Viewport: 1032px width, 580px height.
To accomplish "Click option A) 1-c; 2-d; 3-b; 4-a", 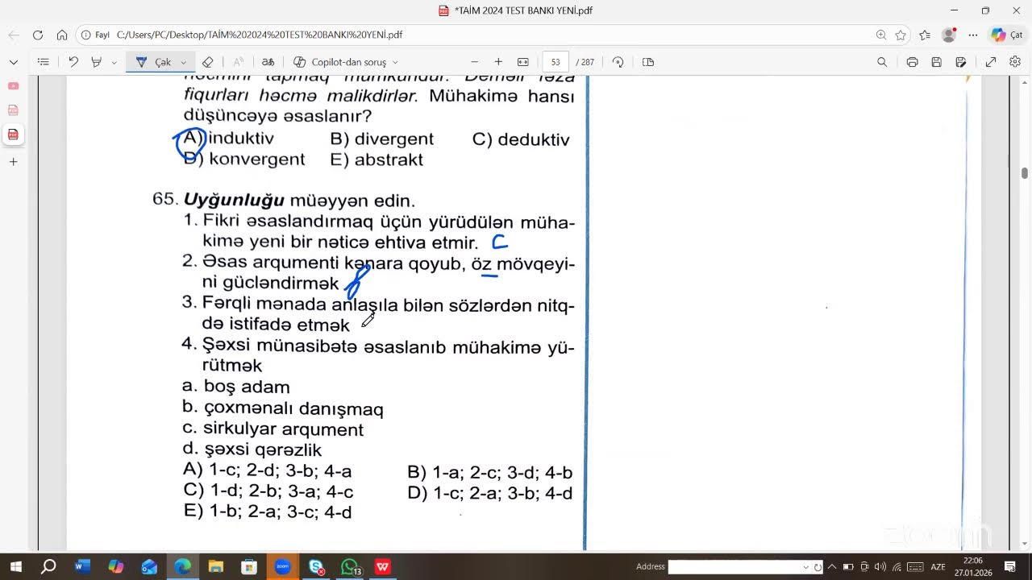I will [x=268, y=471].
